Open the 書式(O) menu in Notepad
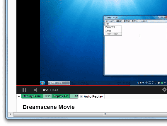Screen dimensions: 167x126 pyautogui.click(x=127, y=21)
